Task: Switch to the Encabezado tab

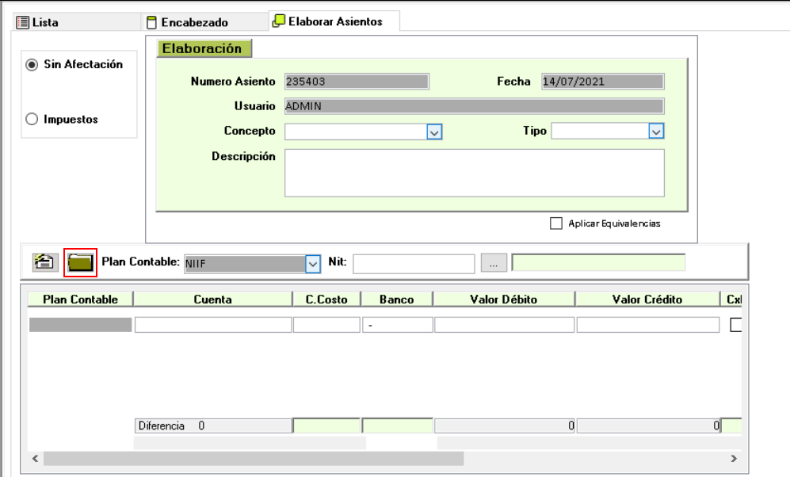Action: pyautogui.click(x=194, y=22)
